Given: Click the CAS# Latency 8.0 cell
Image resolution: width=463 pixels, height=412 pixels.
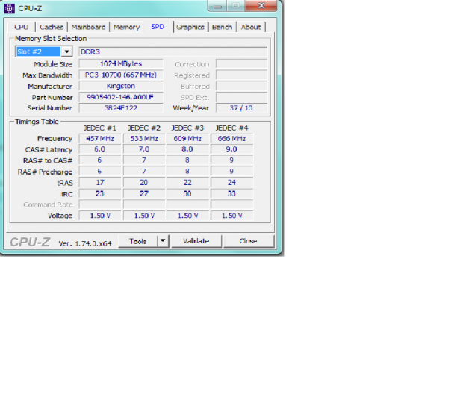Looking at the screenshot, I should tap(187, 149).
